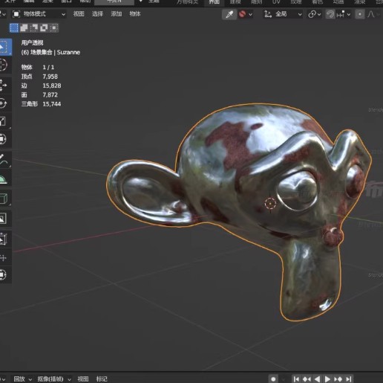Open the 抠像(插帧) keying dropdown
This screenshot has height=383, width=383.
54,379
